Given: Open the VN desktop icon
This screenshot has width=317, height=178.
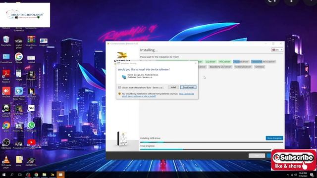Looking at the screenshot, I should tap(31, 109).
